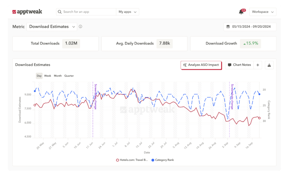
Task: Click the info icon beside Metric
Action: pos(80,27)
